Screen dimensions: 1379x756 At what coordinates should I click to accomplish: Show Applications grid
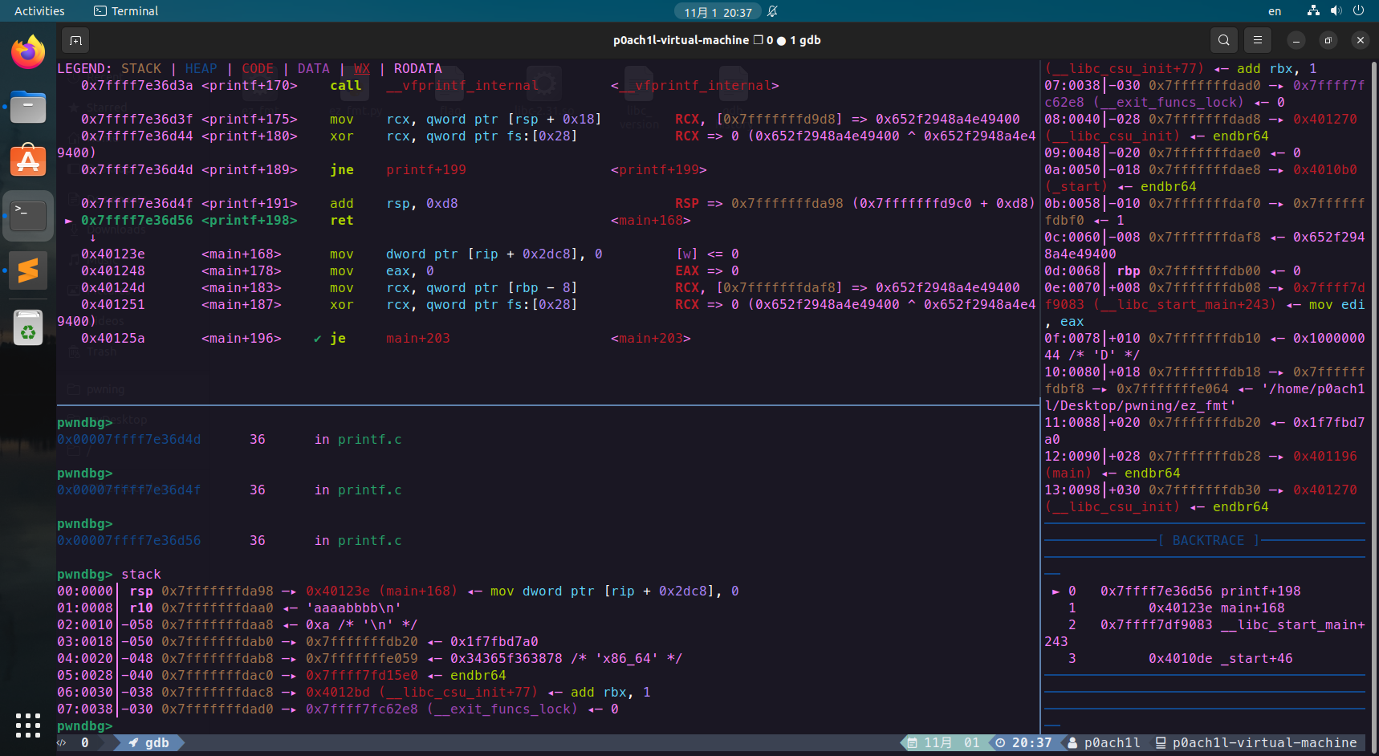(28, 725)
